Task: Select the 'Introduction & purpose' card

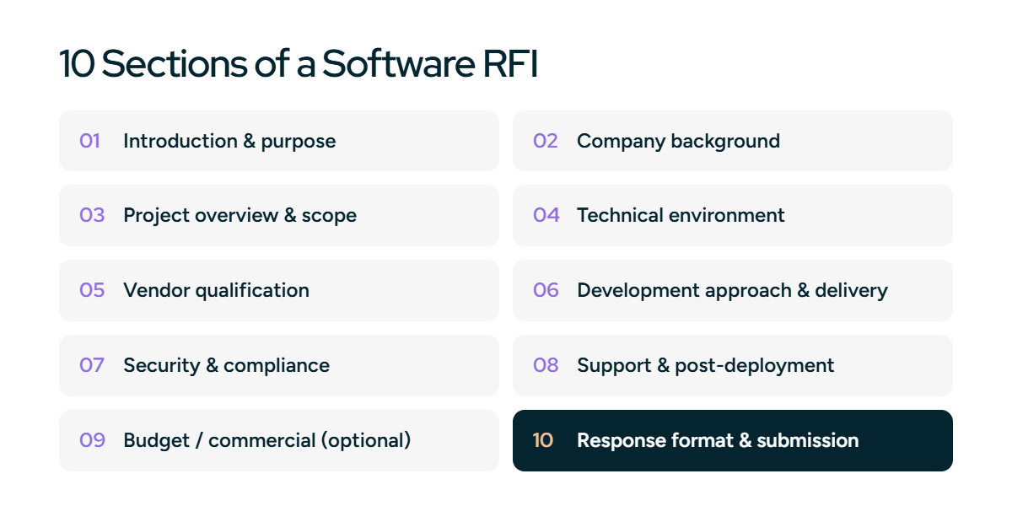Action: [279, 141]
